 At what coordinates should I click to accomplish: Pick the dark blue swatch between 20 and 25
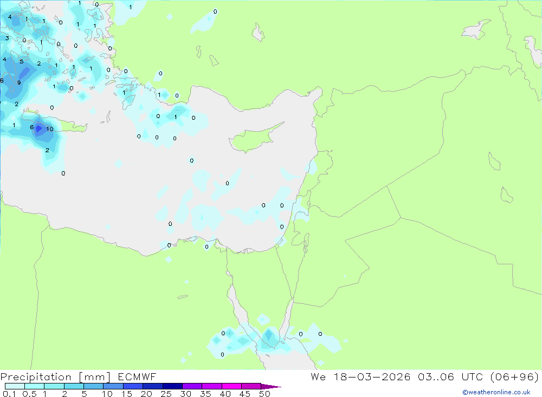coord(152,386)
